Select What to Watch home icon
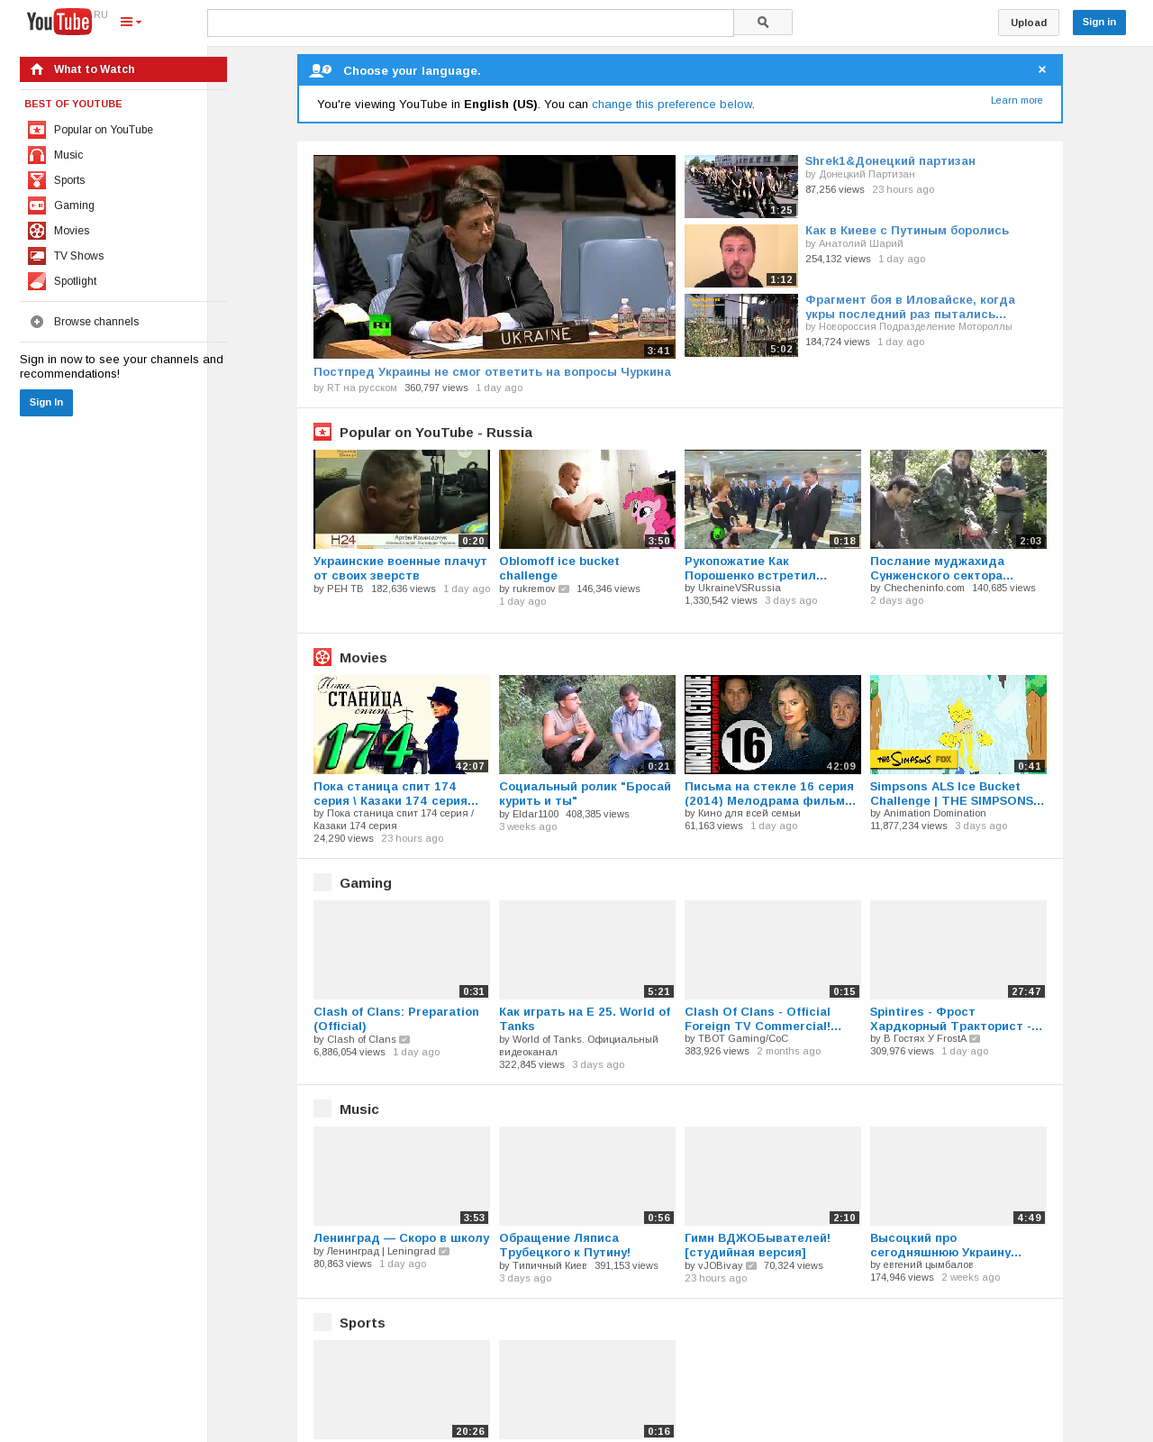Screen dimensions: 1153x1442 pyautogui.click(x=37, y=69)
